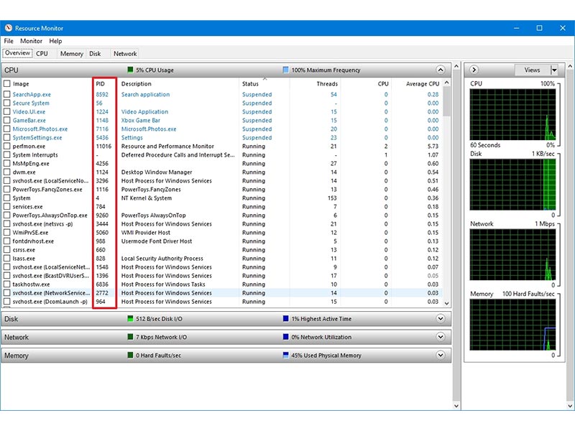Tick the Video.UI.exe process checkbox
Viewport: 575px width, 431px height.
6,111
